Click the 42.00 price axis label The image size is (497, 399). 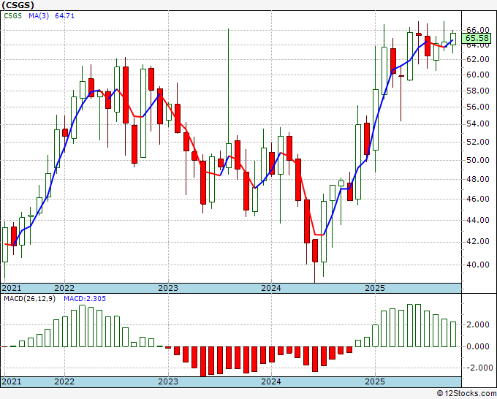tap(478, 241)
